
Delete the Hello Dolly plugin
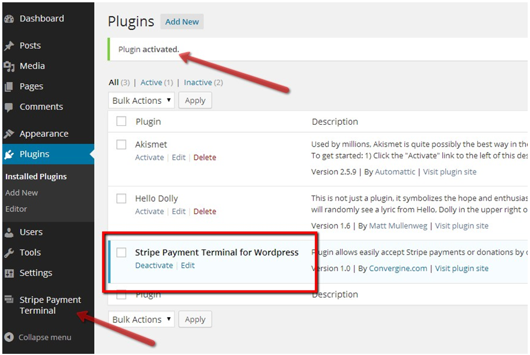coord(205,212)
